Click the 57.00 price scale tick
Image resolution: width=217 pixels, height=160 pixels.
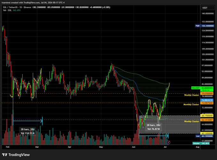tap(208, 141)
